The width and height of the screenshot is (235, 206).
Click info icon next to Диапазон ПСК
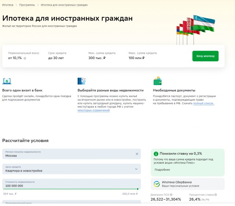(171, 195)
